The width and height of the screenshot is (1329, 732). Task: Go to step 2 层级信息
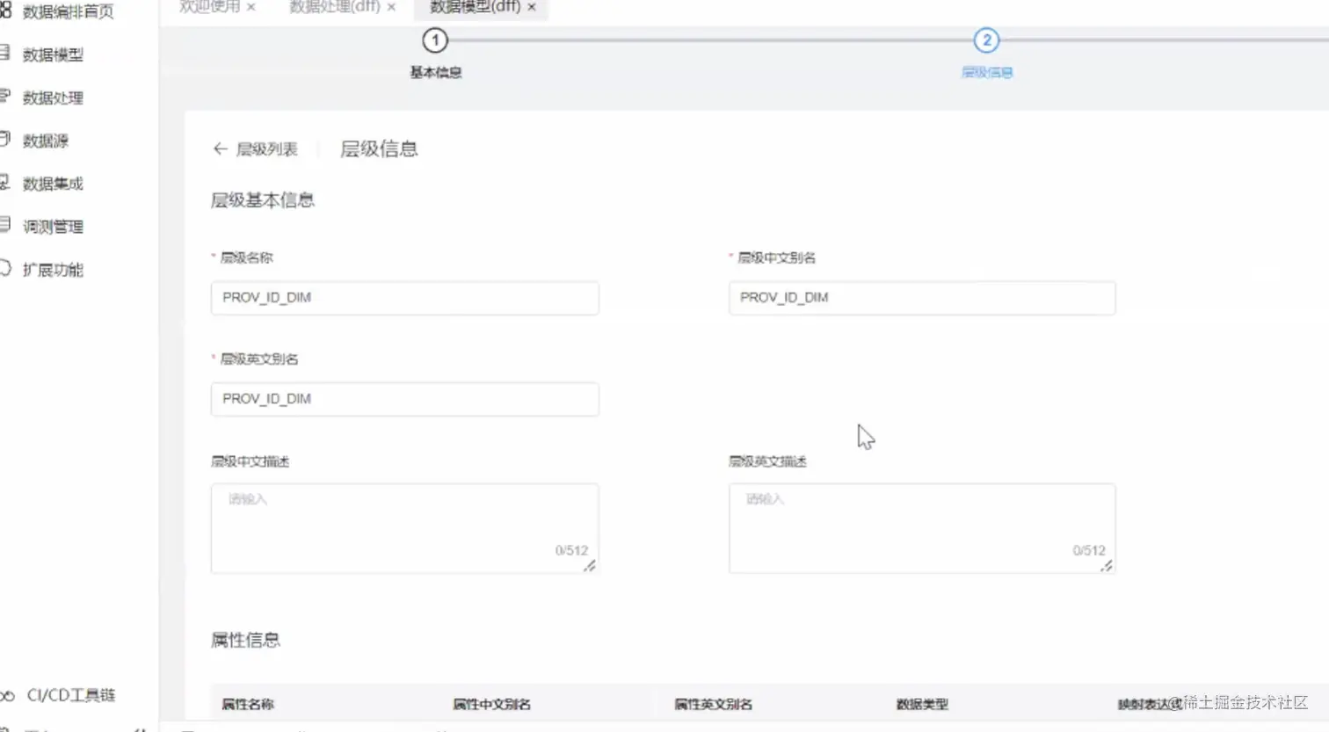pos(986,40)
